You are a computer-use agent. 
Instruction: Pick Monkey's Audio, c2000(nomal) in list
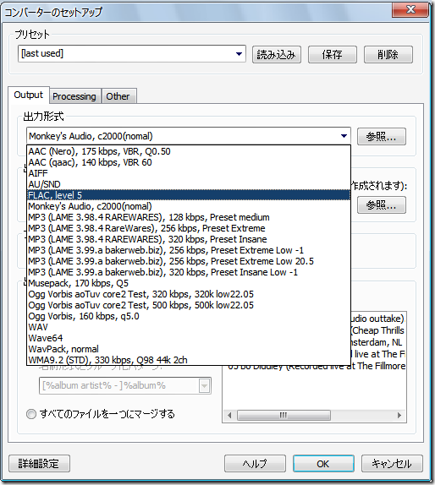click(x=189, y=206)
